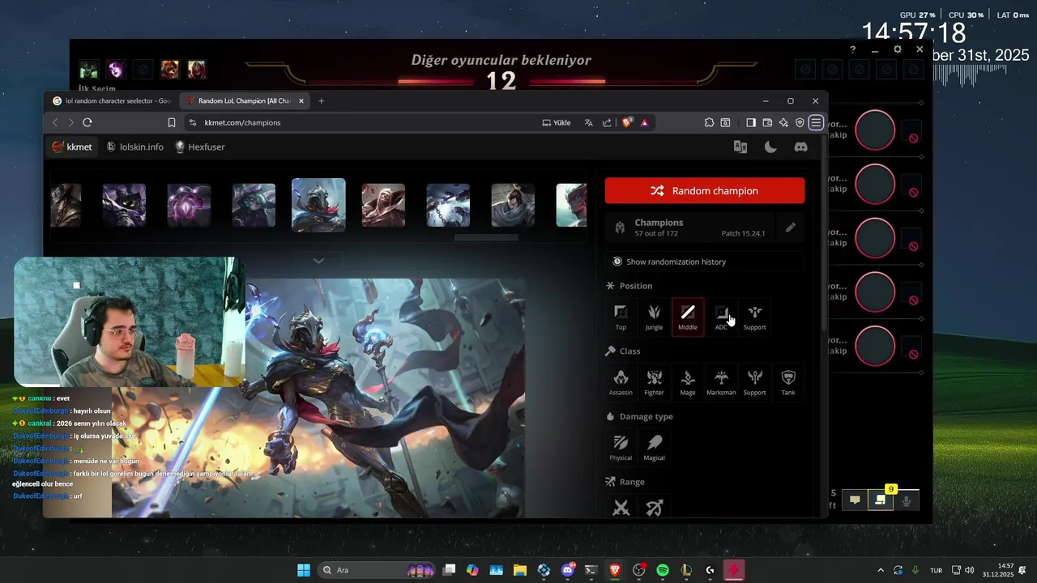
Task: Edit the Champions selection with pencil icon
Action: click(x=790, y=228)
